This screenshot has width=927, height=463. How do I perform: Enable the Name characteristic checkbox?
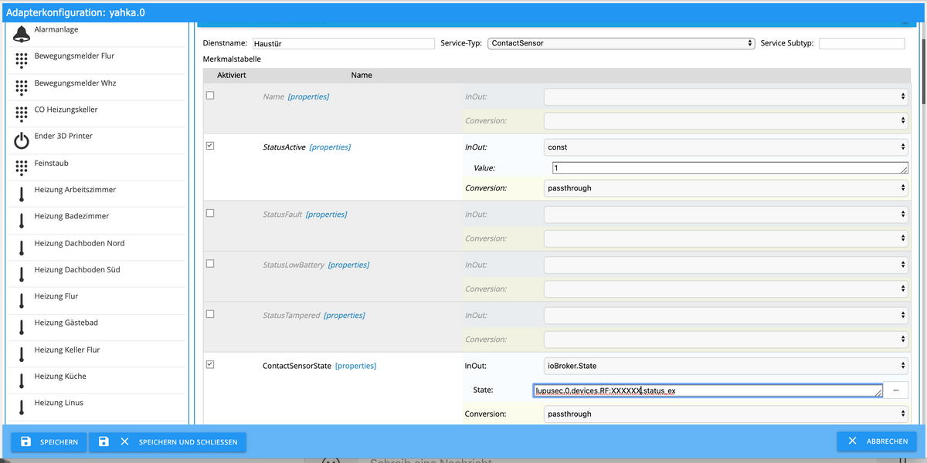point(210,96)
